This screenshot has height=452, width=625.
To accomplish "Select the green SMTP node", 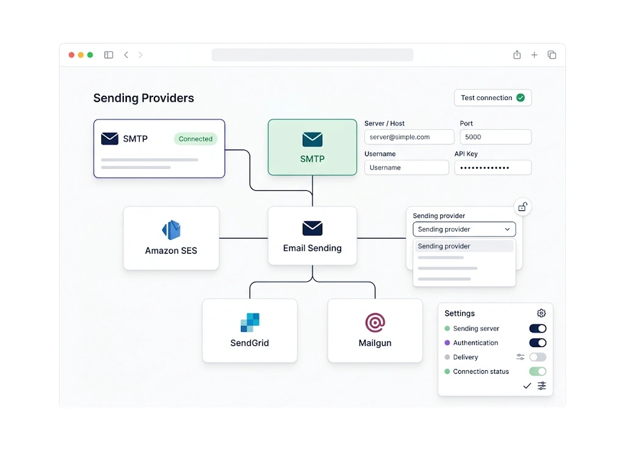I will [x=312, y=148].
